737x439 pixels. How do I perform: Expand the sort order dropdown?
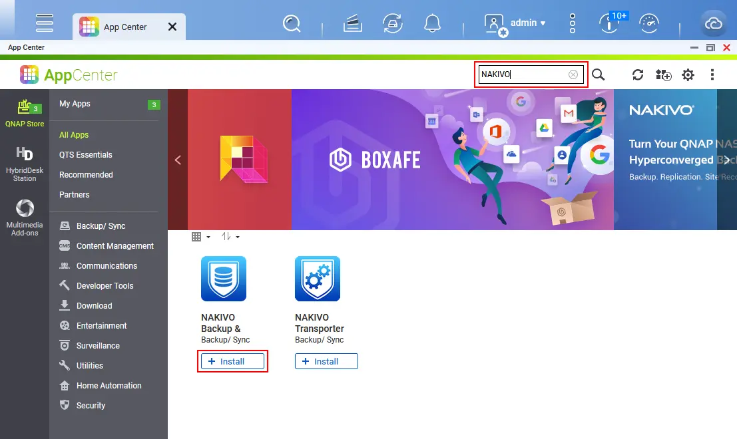click(x=230, y=237)
